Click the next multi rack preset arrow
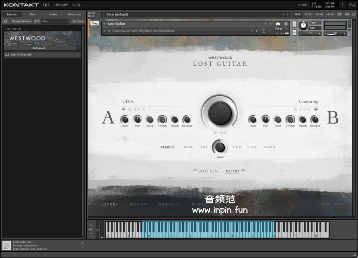 pos(288,14)
